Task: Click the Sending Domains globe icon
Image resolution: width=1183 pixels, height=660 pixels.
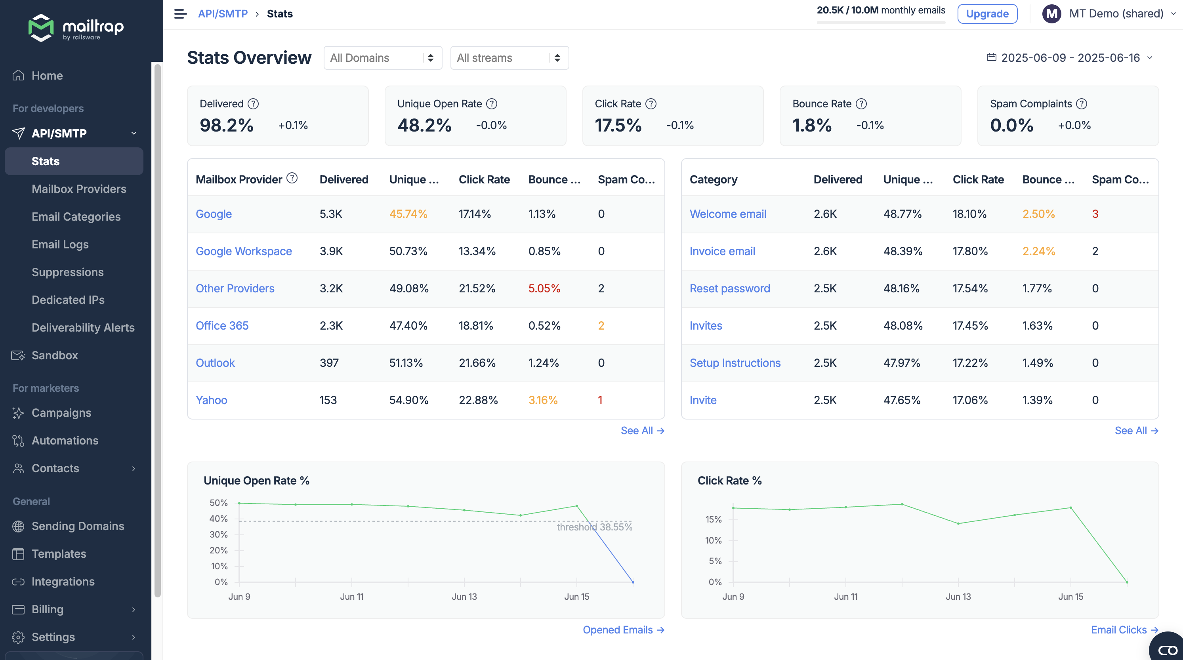Action: (x=18, y=526)
